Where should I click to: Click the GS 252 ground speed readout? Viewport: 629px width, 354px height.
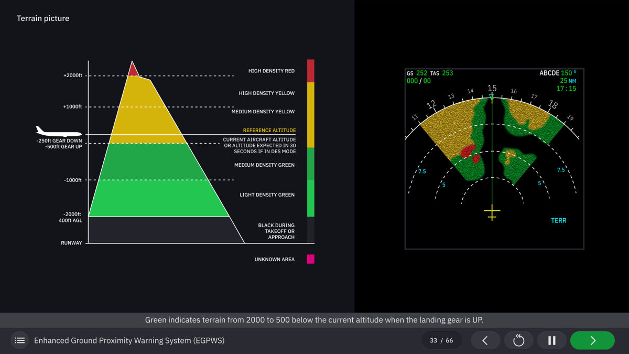pos(417,73)
